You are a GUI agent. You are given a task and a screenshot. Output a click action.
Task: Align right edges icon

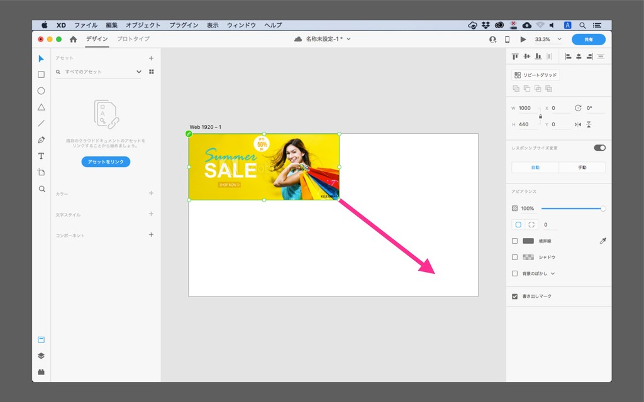pyautogui.click(x=590, y=56)
